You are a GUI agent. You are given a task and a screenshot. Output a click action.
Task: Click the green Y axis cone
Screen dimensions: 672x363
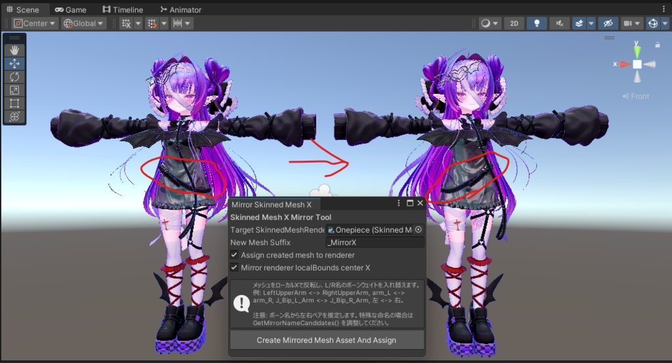(637, 51)
